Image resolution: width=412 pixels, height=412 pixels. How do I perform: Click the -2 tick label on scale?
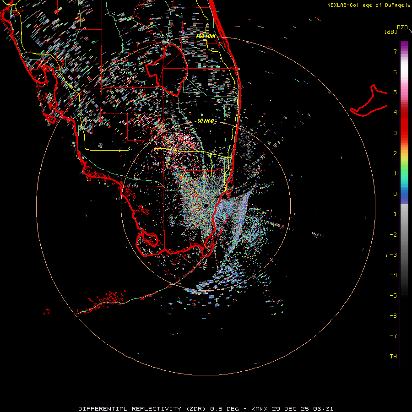393,234
